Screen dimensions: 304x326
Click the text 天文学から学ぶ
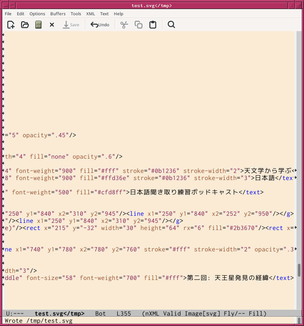tap(268, 171)
